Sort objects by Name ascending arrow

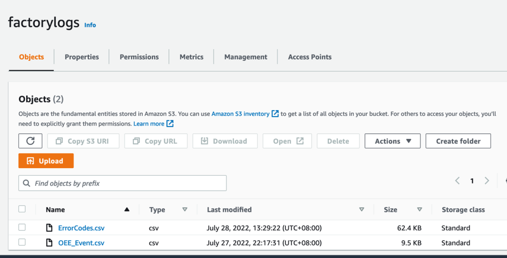pos(127,210)
